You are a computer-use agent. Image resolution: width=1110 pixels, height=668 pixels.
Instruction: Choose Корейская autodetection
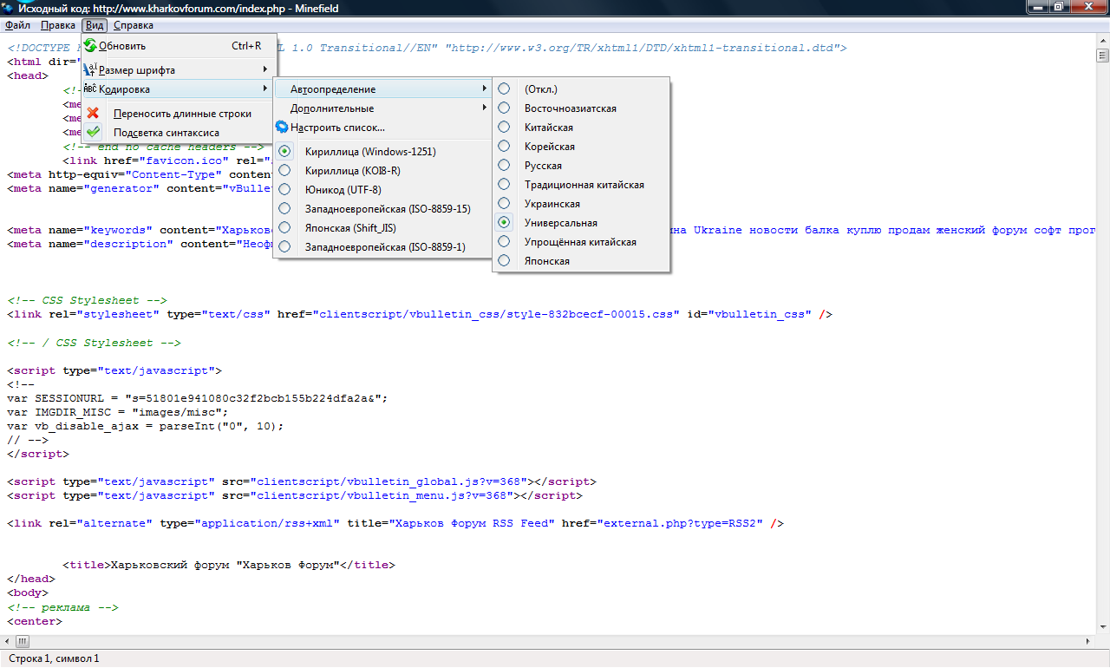(581, 147)
